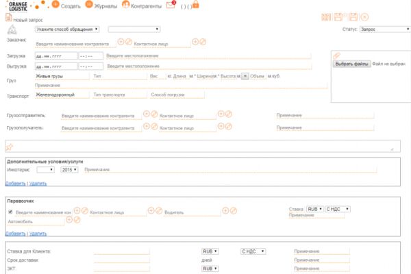Open the Создать menu
Image resolution: width=411 pixels, height=274 pixels.
point(66,5)
